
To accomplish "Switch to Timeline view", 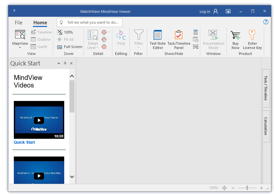I will pos(41,32).
